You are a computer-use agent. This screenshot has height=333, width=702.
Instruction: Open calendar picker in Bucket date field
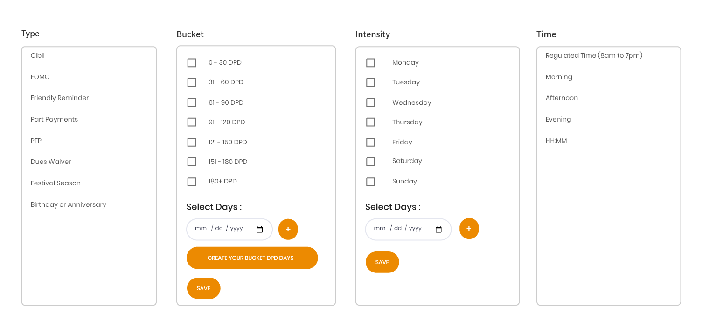coord(260,230)
